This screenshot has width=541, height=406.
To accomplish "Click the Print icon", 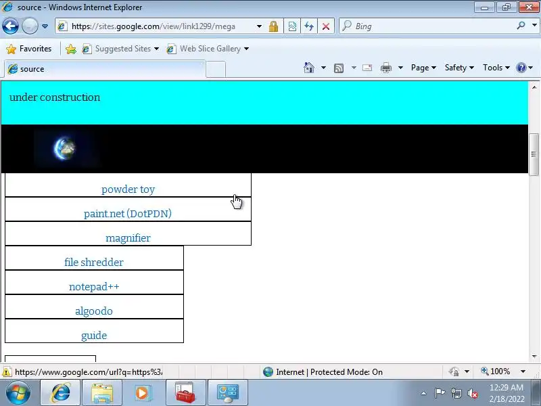I will 385,68.
